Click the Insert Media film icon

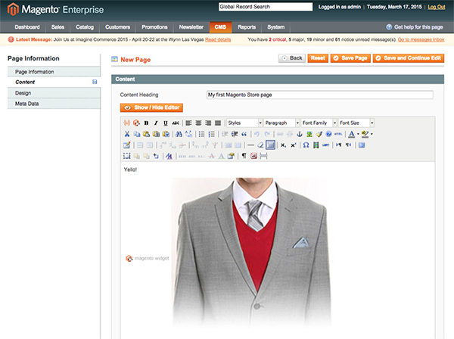pos(316,145)
